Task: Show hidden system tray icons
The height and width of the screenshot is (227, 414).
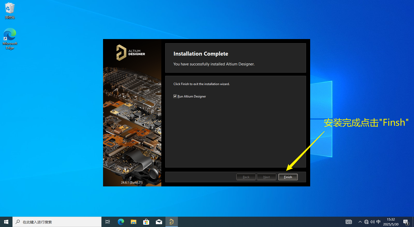Action: point(360,222)
